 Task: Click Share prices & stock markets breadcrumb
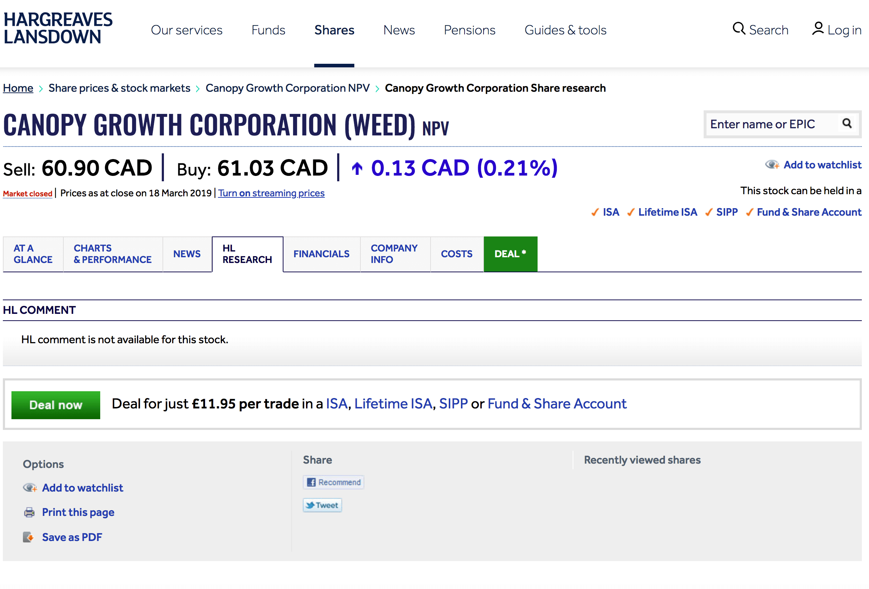click(x=119, y=88)
